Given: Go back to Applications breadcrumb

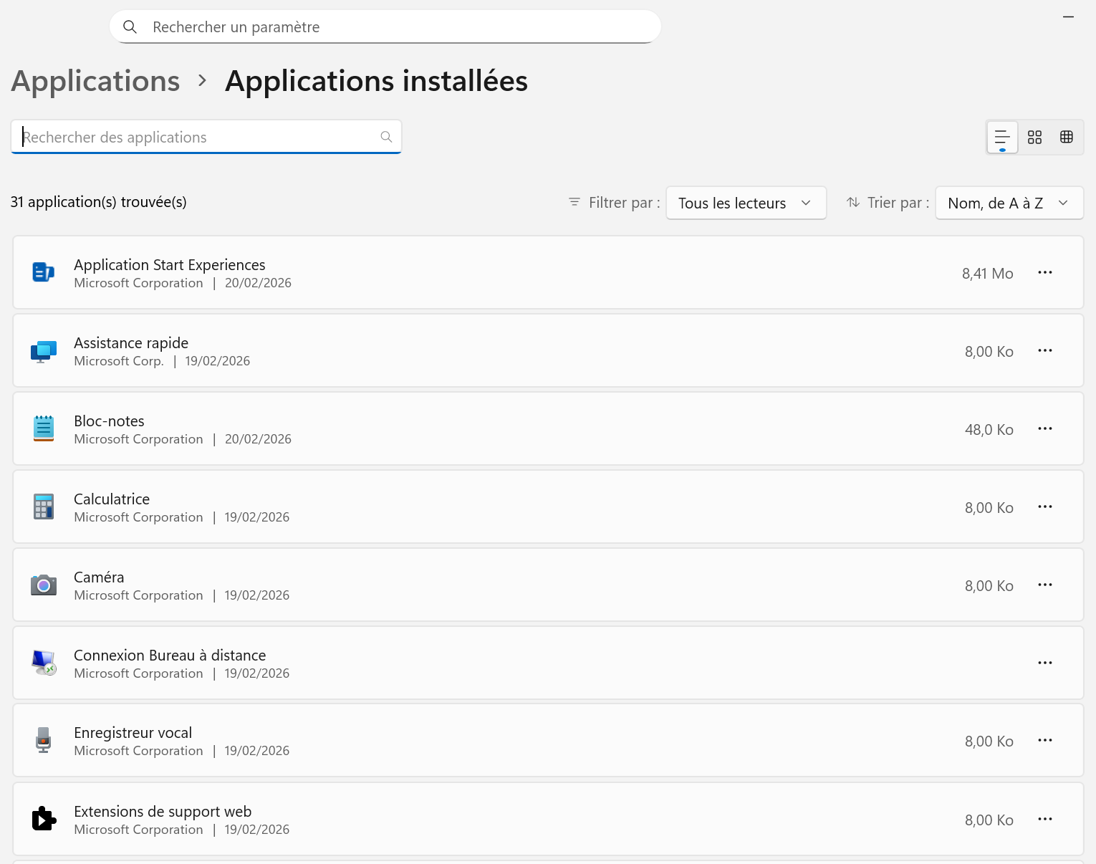Looking at the screenshot, I should 95,81.
